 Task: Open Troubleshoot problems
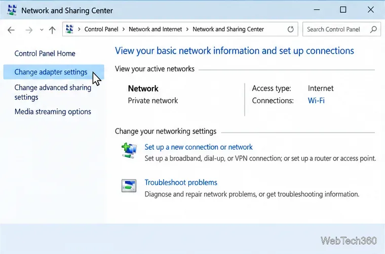[x=181, y=183]
